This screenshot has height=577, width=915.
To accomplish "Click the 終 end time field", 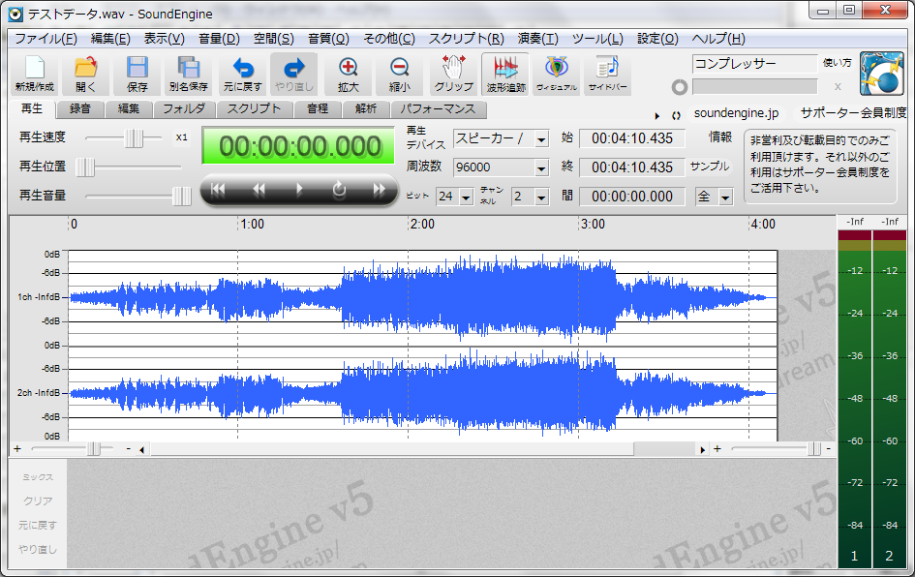I will (x=632, y=167).
